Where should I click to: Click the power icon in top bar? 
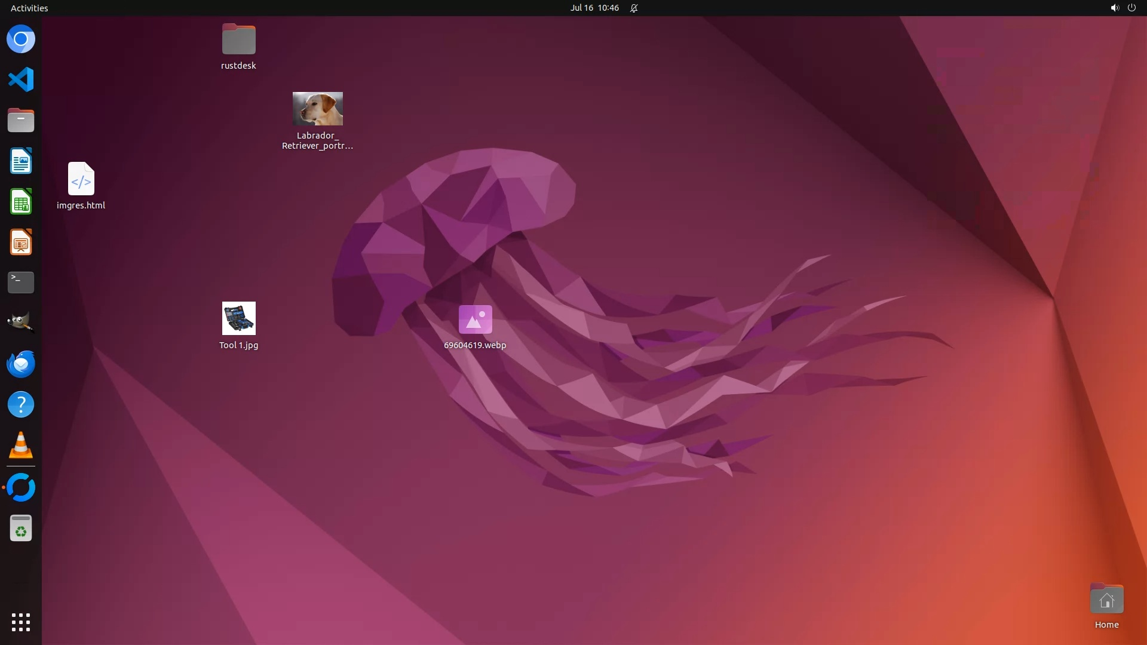[1131, 8]
